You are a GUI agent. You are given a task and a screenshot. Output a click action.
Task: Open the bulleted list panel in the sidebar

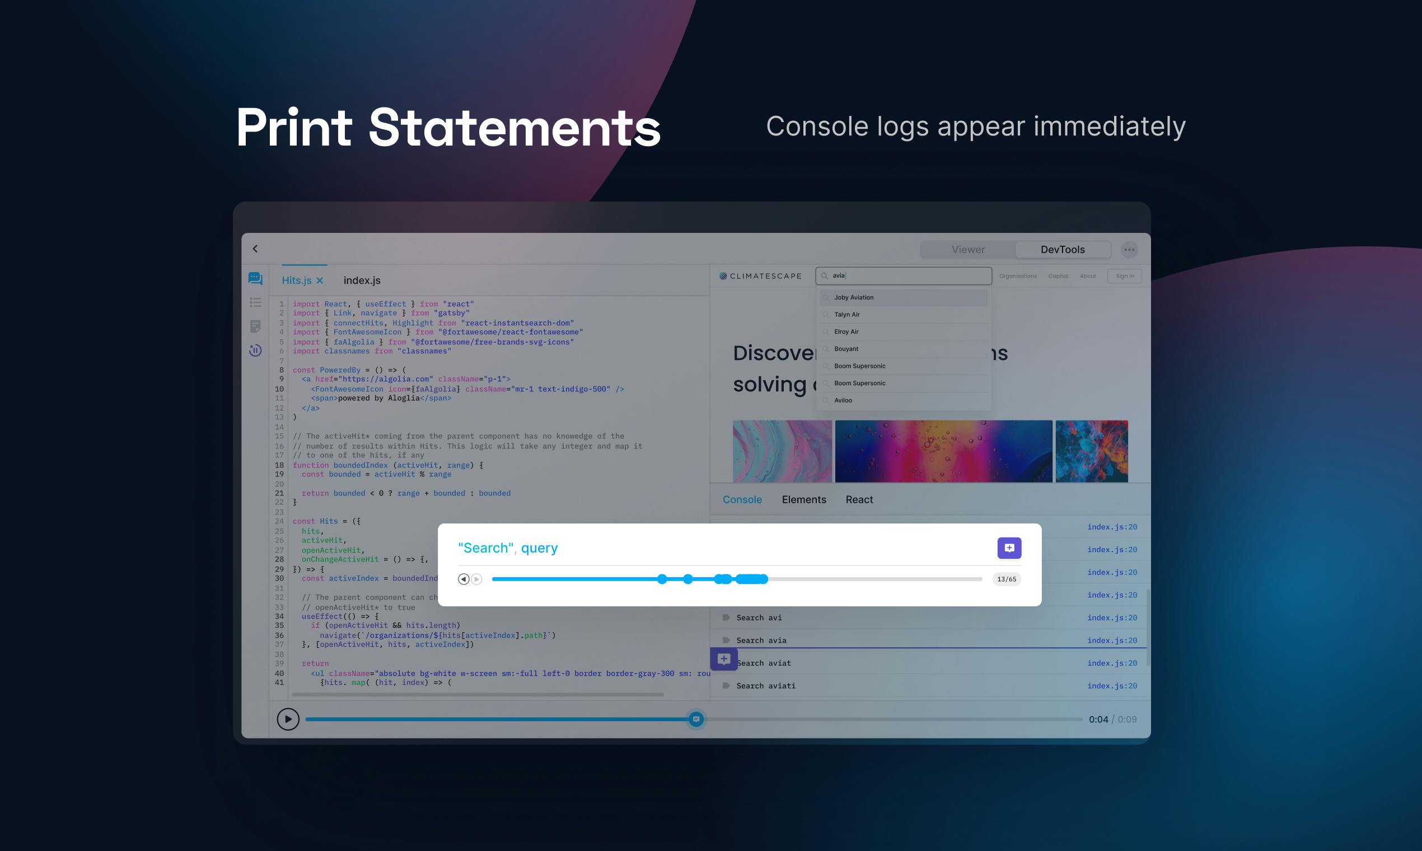(x=255, y=302)
